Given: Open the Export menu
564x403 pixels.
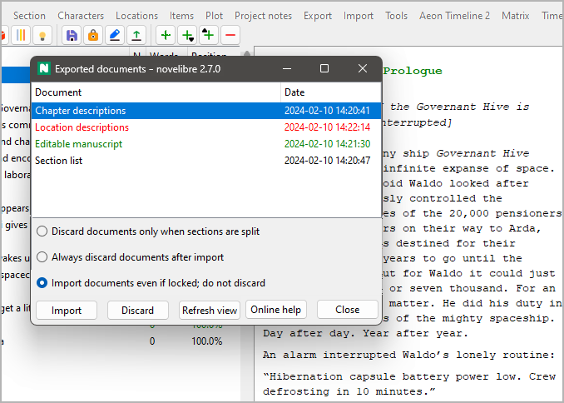Looking at the screenshot, I should (x=318, y=16).
